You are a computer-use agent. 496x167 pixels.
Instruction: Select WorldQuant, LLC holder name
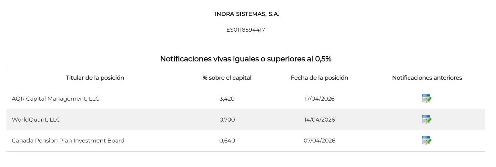[36, 120]
